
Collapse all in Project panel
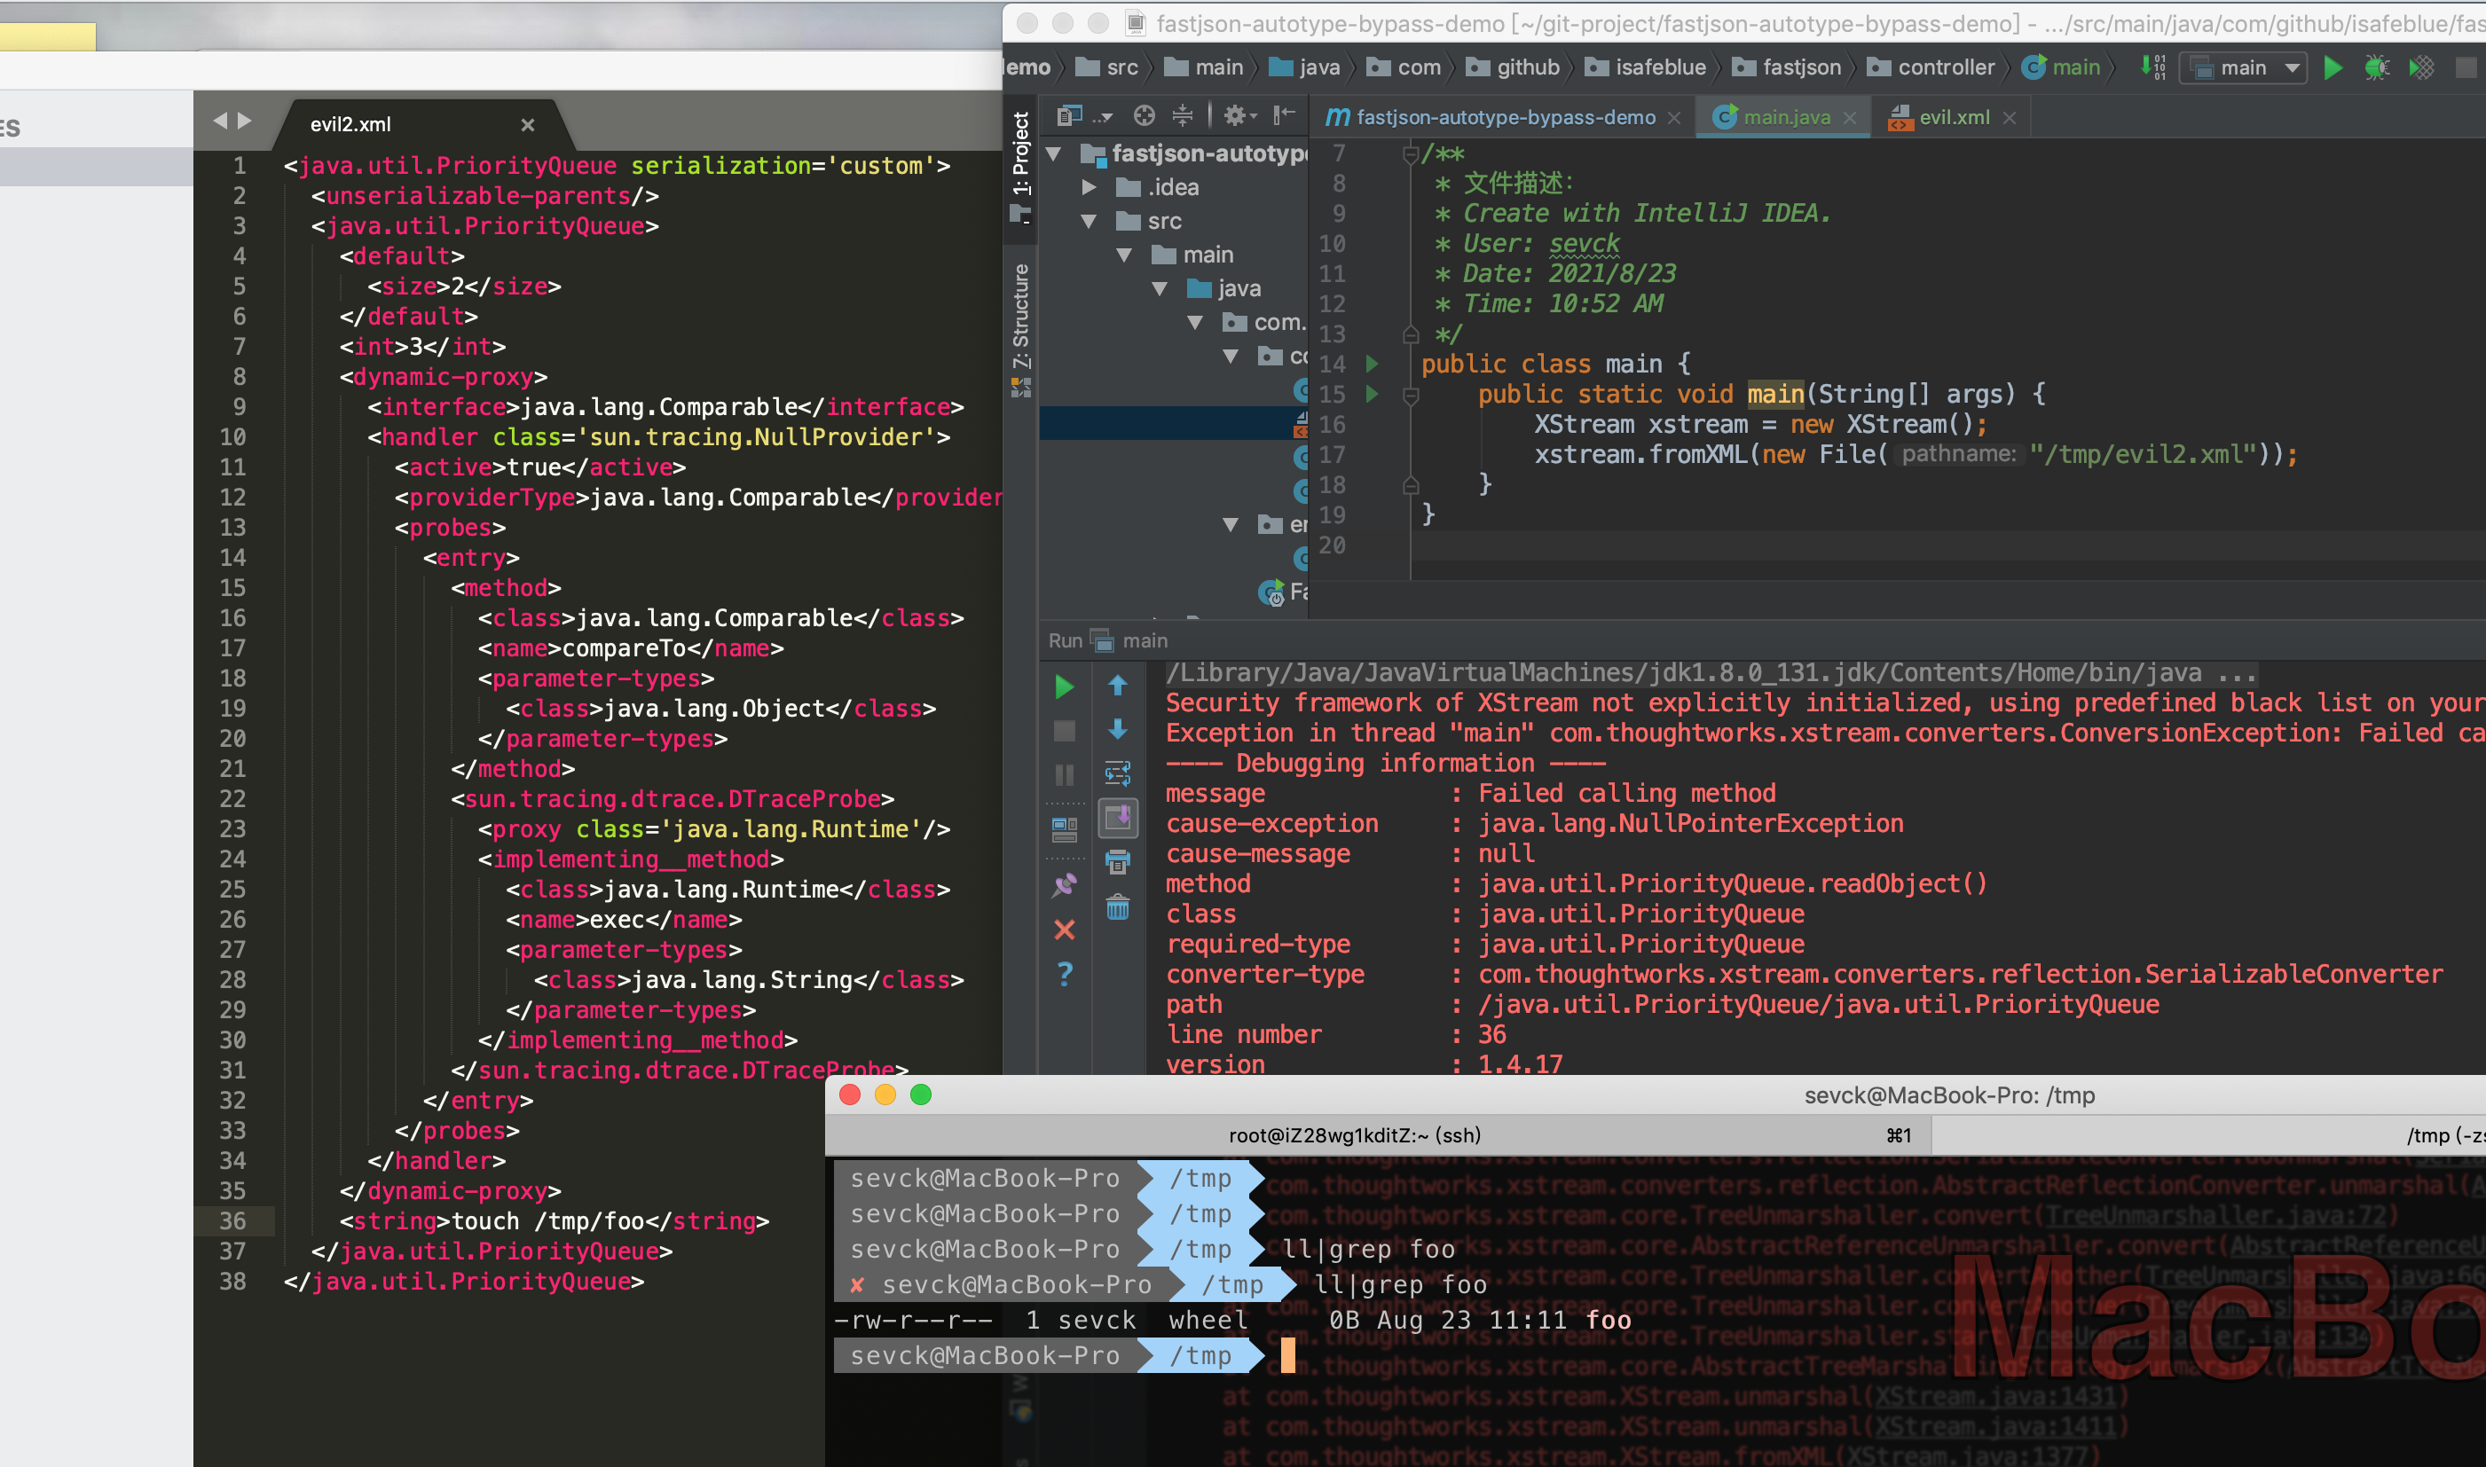point(1182,115)
